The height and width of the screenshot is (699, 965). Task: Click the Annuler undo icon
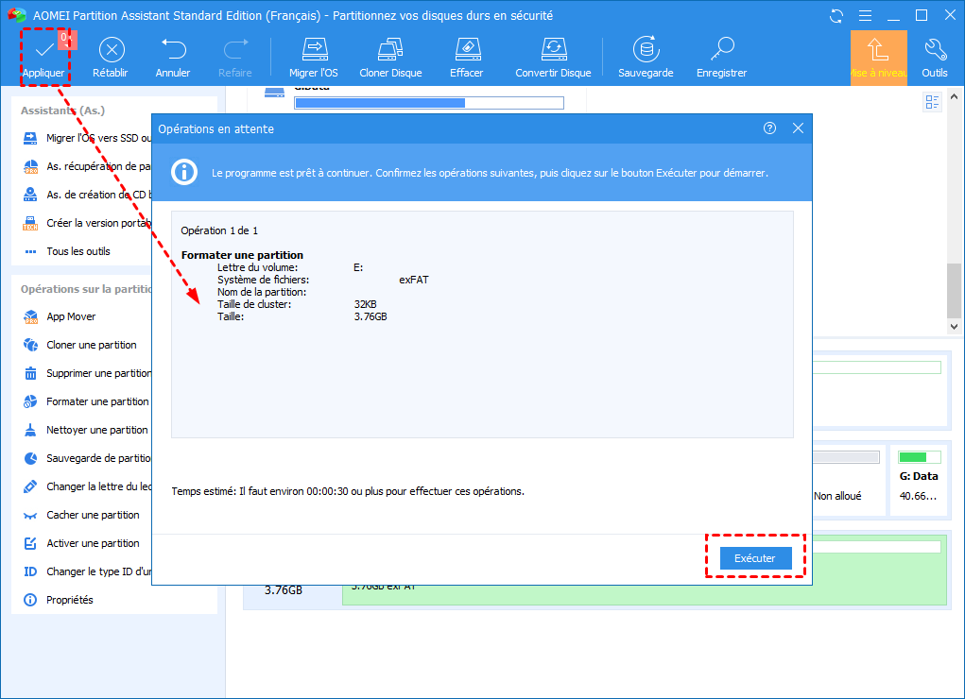[x=173, y=49]
